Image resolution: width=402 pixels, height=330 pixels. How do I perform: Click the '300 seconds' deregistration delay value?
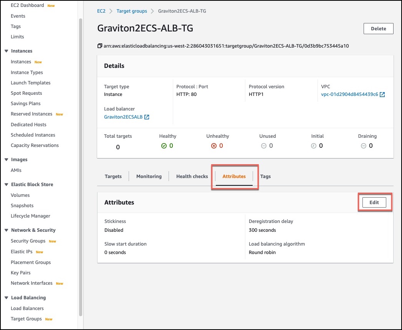262,230
